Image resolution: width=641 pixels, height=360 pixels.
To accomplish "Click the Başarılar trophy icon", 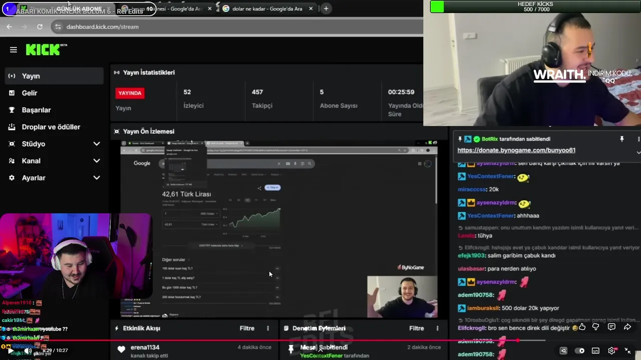I will pos(12,110).
